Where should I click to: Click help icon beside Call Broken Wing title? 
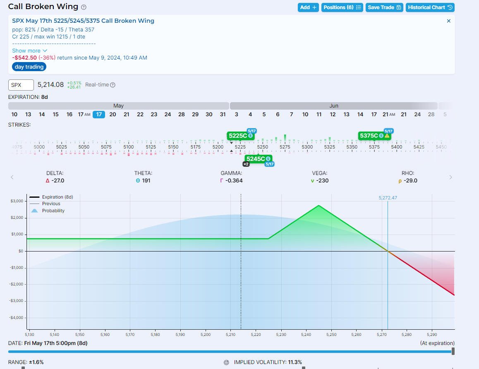84,7
